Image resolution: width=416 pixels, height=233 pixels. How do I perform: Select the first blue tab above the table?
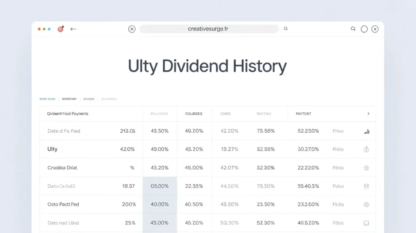[47, 99]
